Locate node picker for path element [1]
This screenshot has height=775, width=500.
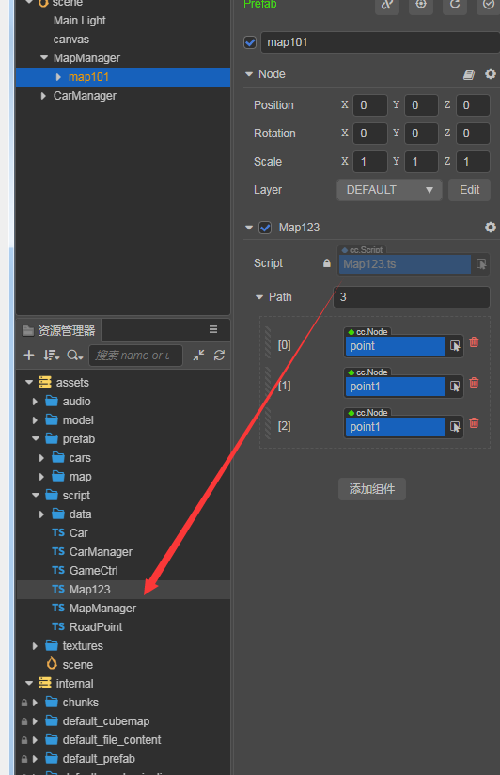coord(455,387)
